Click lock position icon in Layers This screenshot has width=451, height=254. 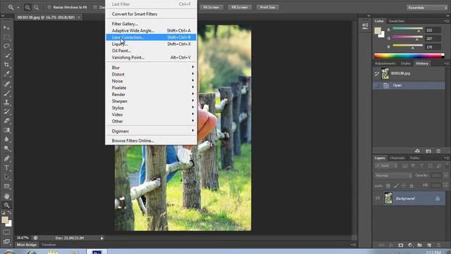[404, 186]
